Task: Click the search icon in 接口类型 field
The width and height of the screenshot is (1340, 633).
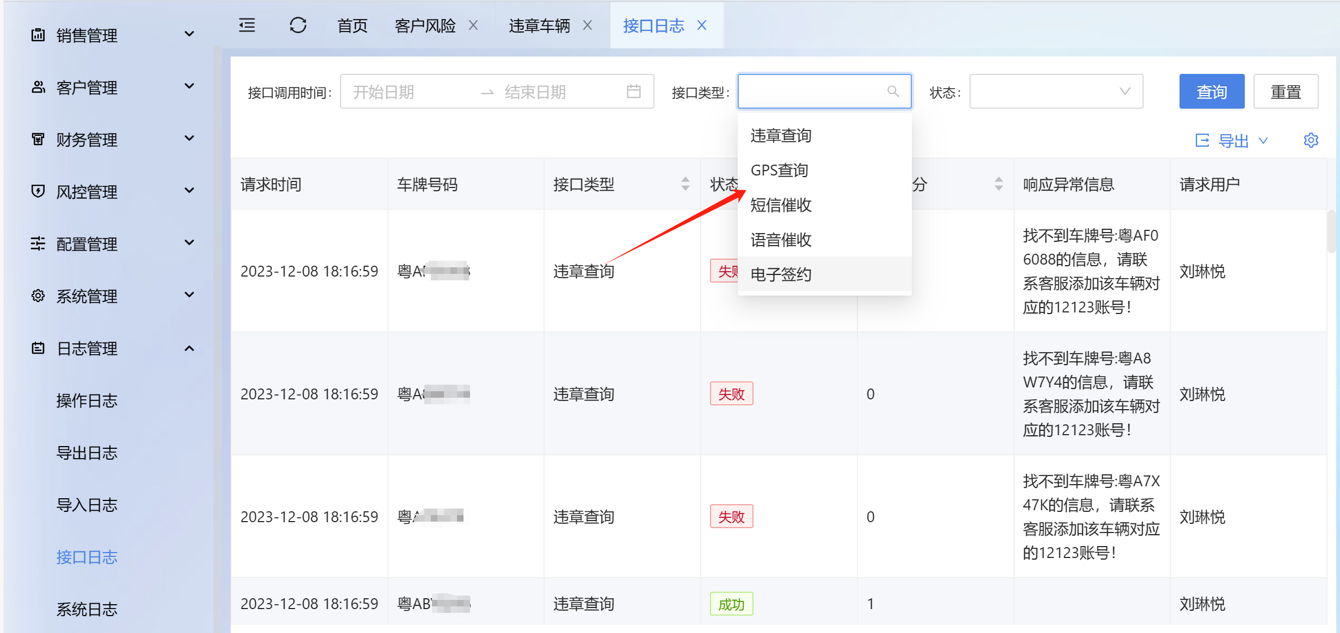Action: (x=893, y=91)
